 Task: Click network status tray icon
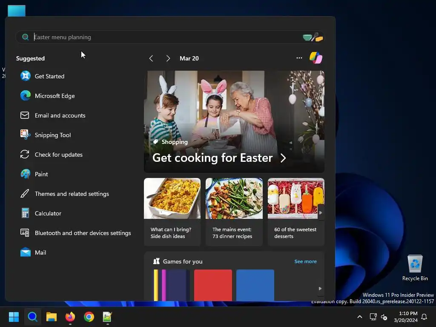pos(373,317)
